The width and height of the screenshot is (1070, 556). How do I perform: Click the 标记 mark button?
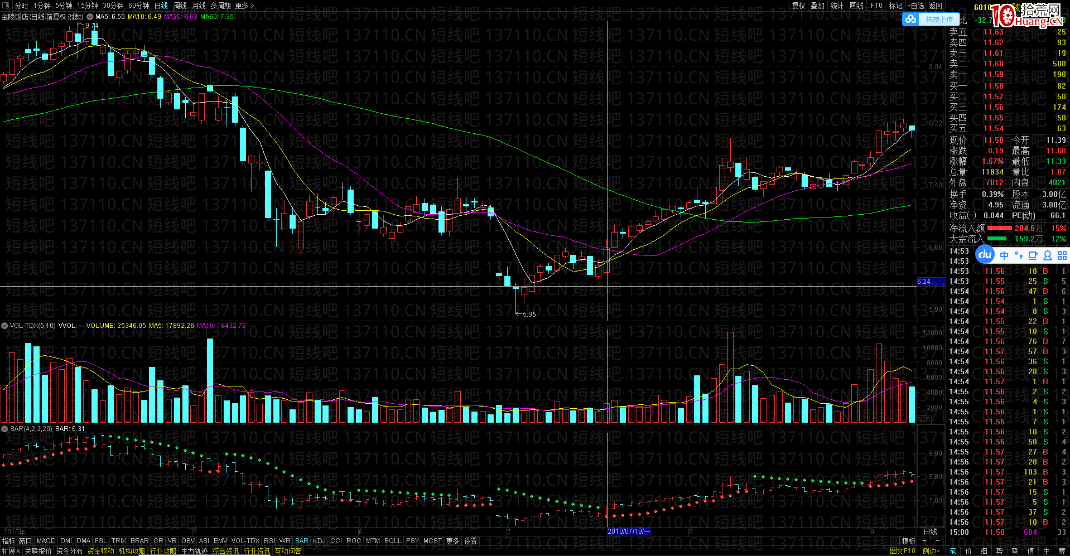pos(895,6)
